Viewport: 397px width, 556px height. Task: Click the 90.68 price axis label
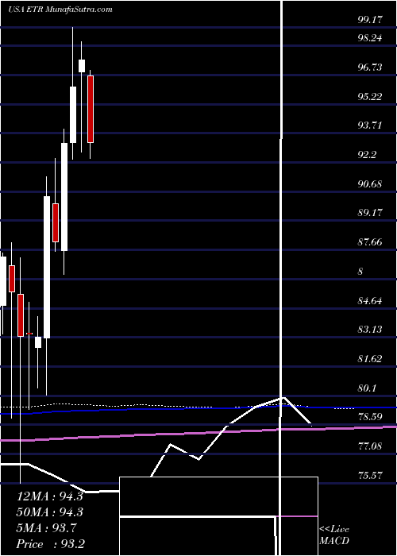tap(370, 184)
